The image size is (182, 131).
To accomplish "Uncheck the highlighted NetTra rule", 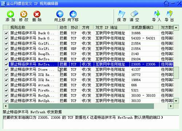I will pyautogui.click(x=6, y=64).
